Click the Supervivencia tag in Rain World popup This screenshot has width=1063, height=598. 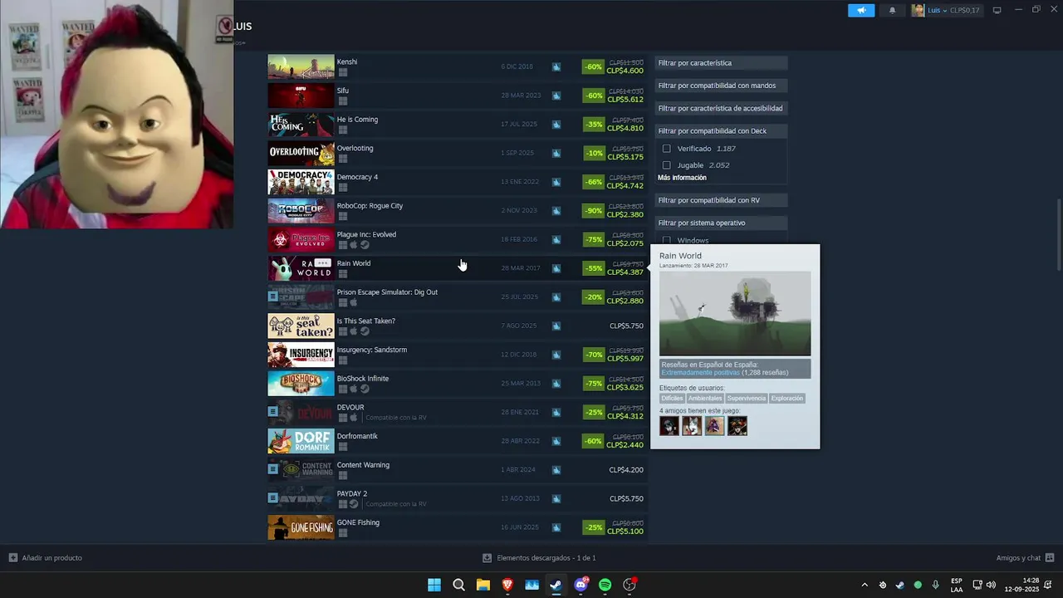point(747,399)
